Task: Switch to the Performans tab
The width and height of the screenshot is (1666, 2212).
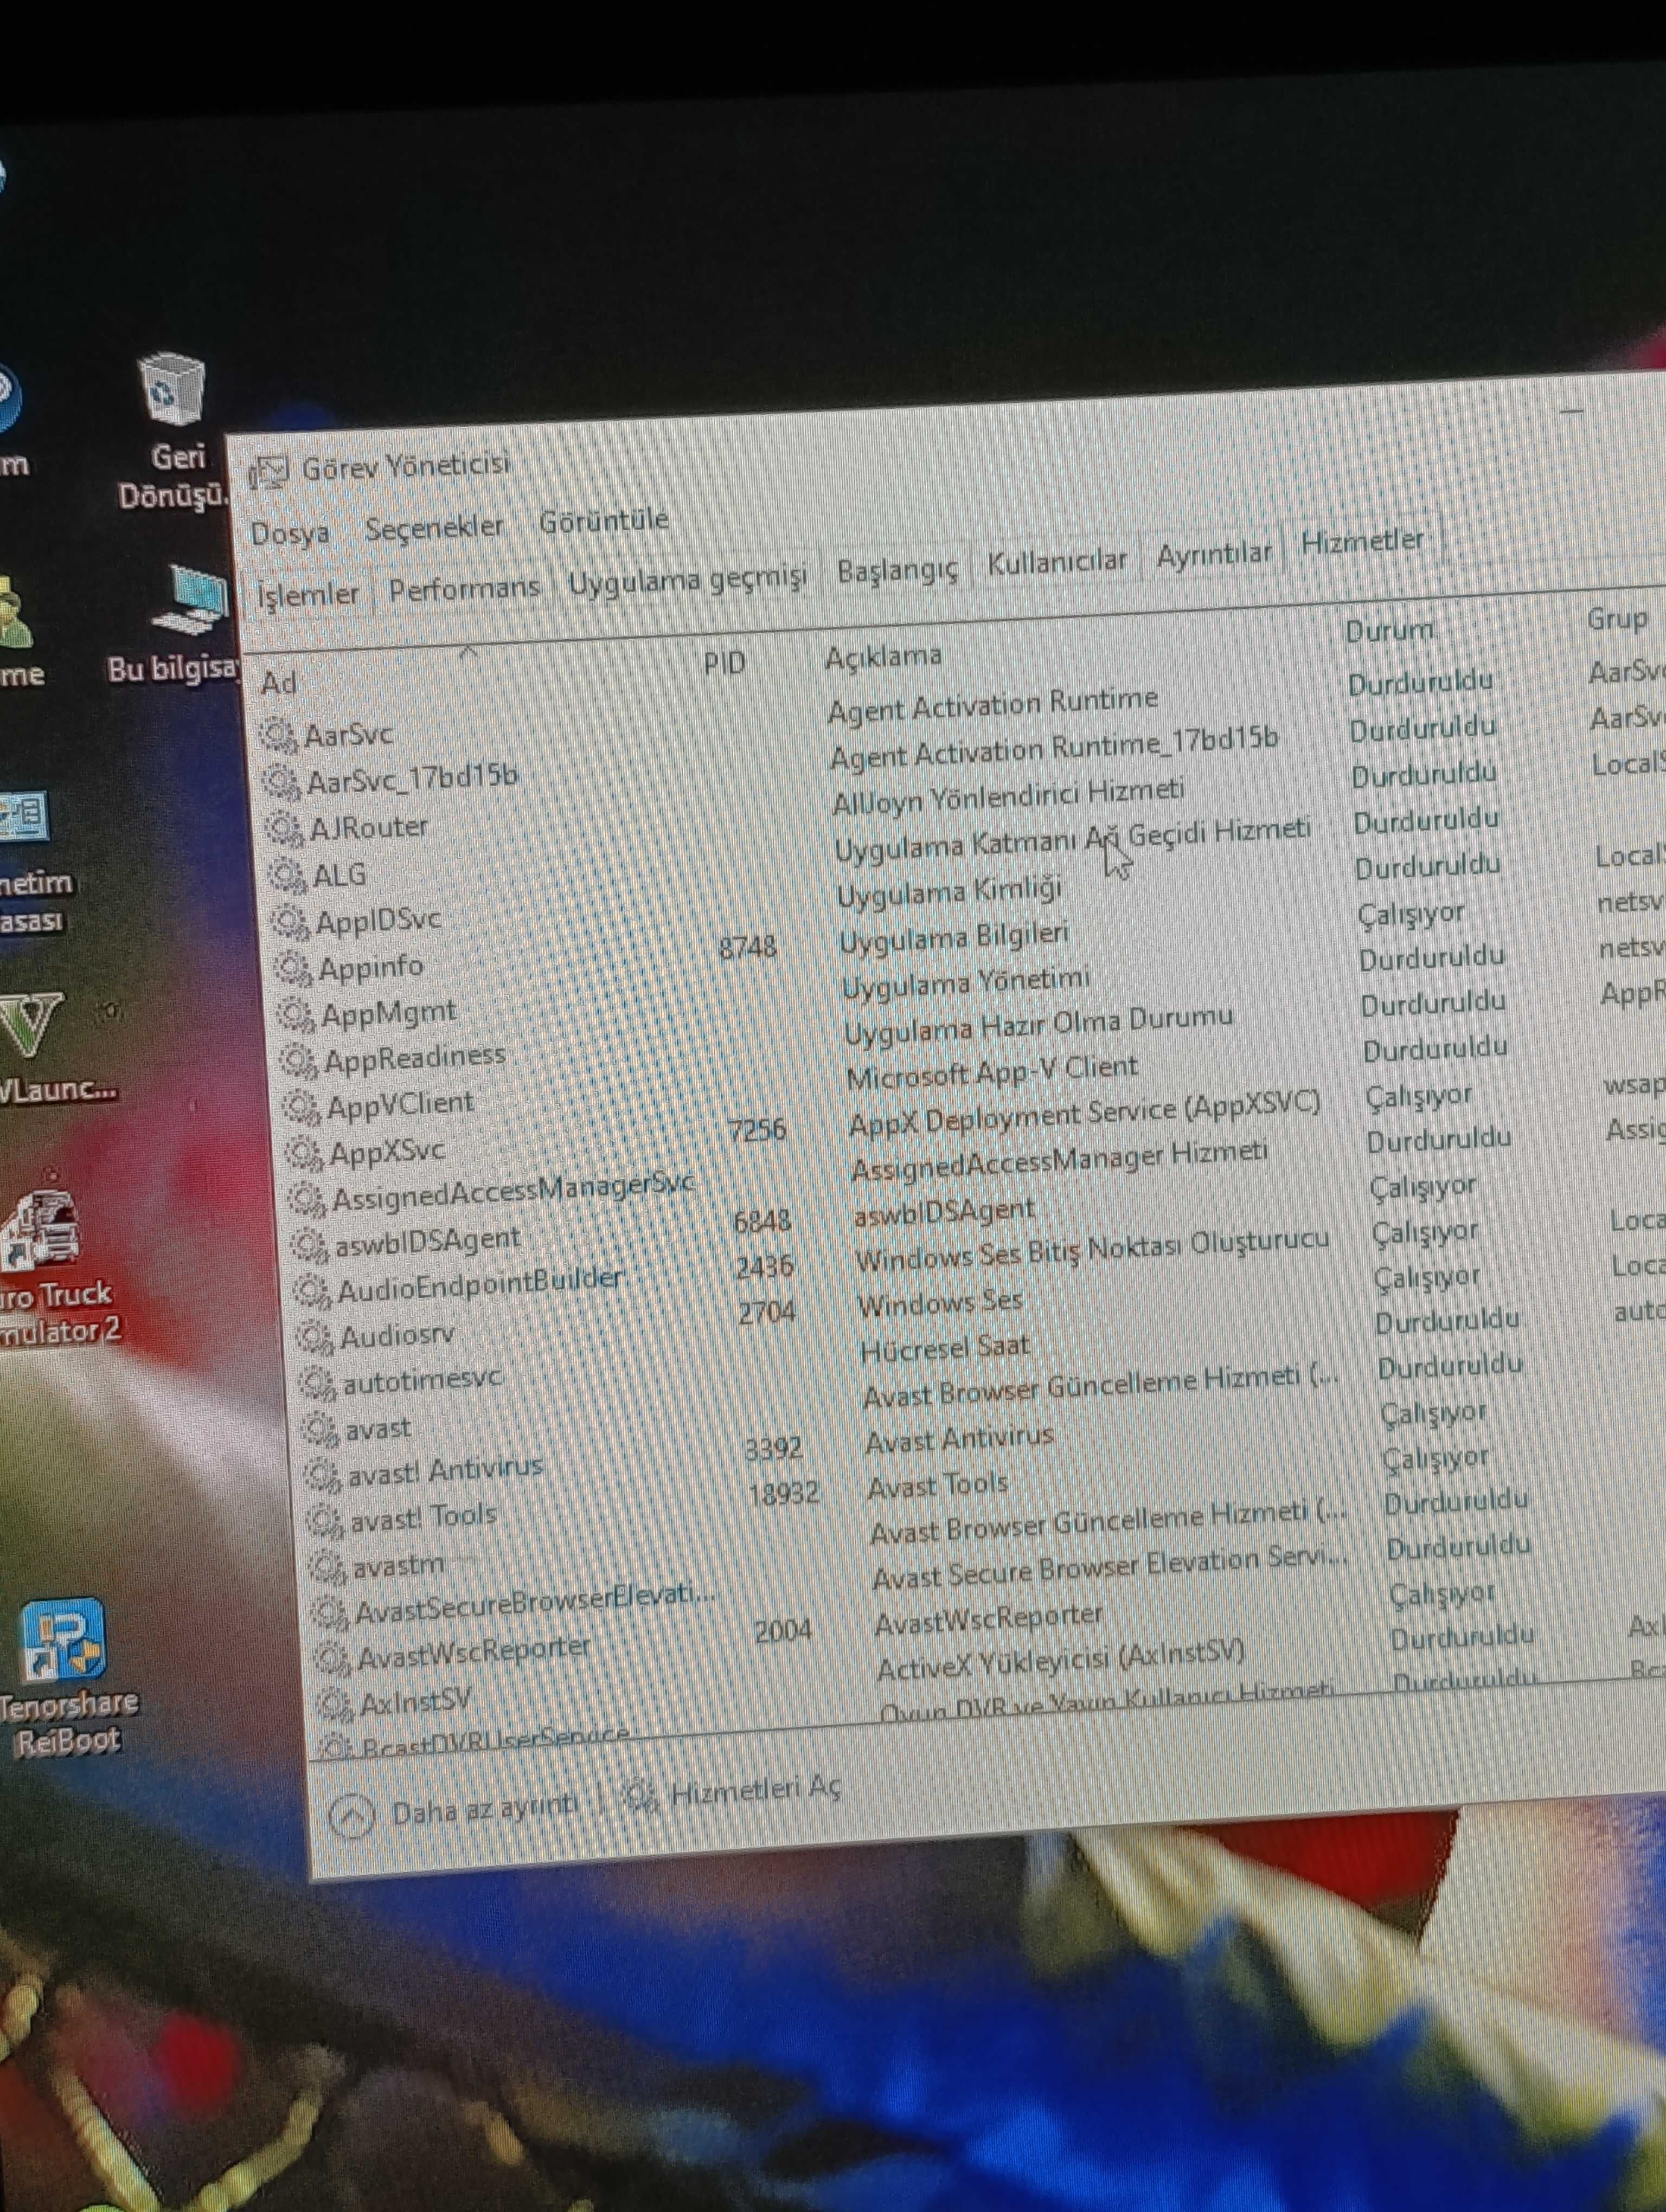Action: (464, 587)
